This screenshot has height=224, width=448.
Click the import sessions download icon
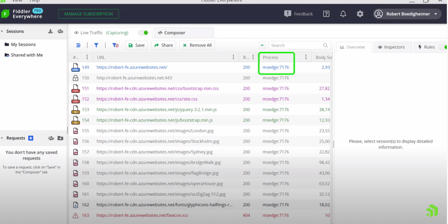pyautogui.click(x=50, y=31)
